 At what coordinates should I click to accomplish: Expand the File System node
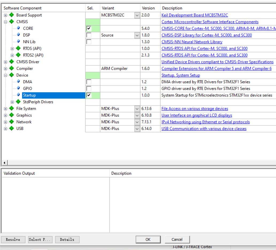pyautogui.click(x=5, y=109)
